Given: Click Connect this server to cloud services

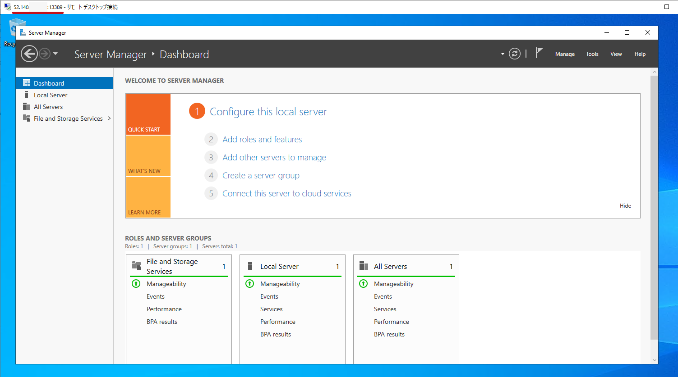Looking at the screenshot, I should [287, 194].
